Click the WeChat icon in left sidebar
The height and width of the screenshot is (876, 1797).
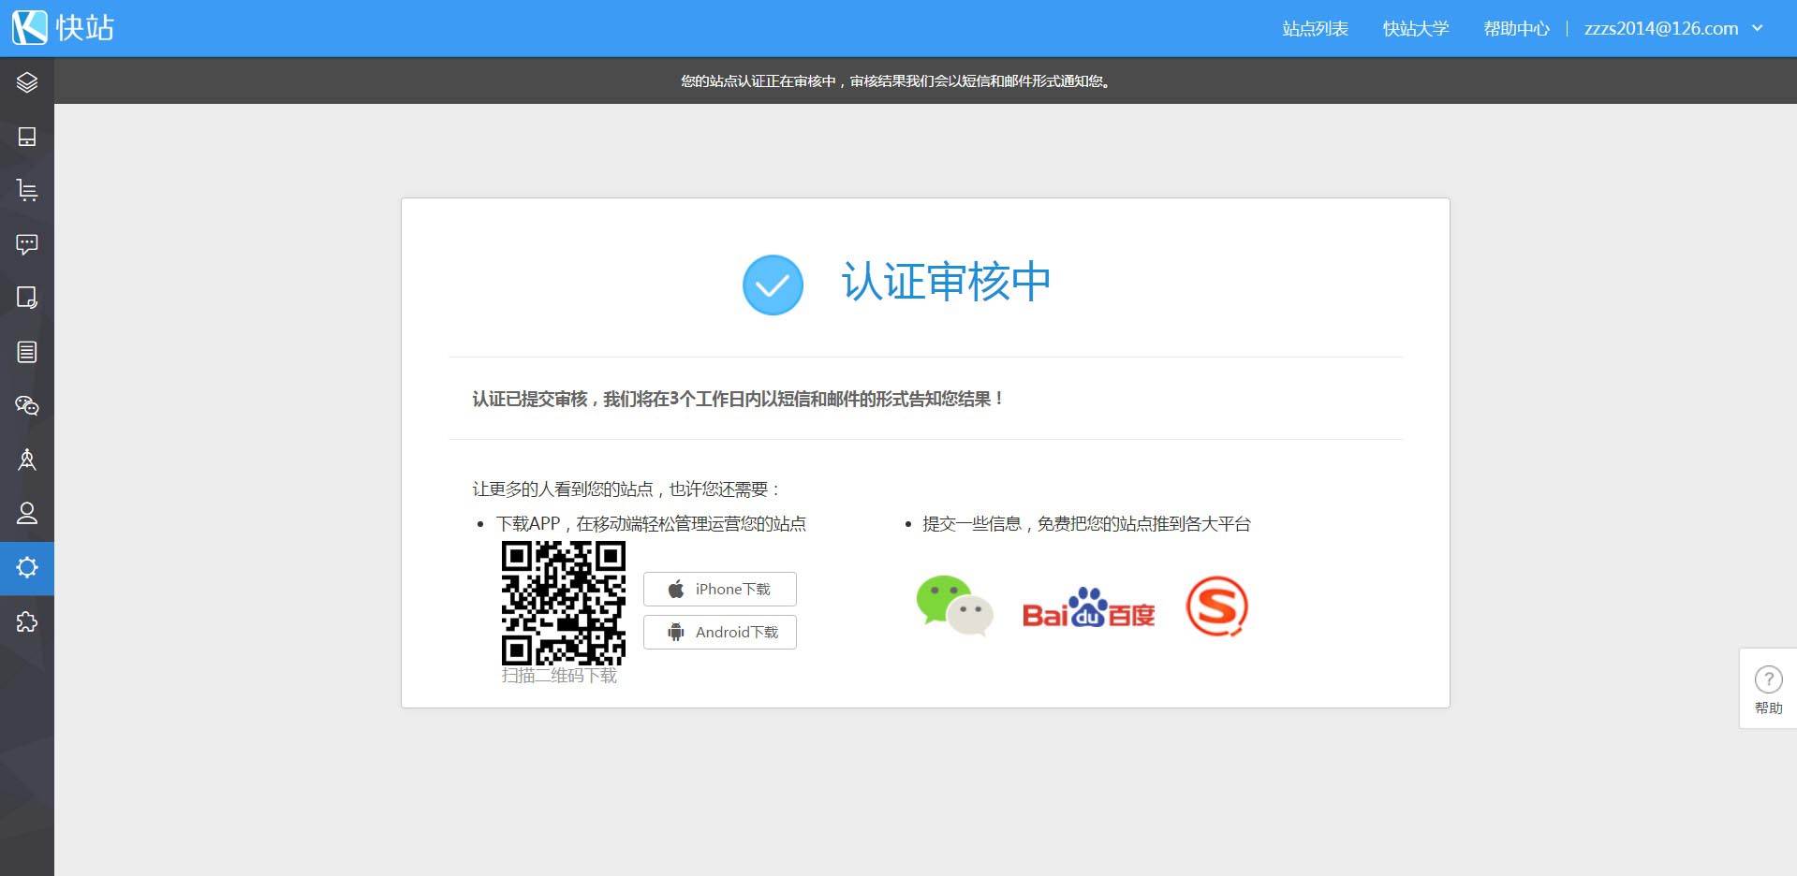[x=27, y=405]
